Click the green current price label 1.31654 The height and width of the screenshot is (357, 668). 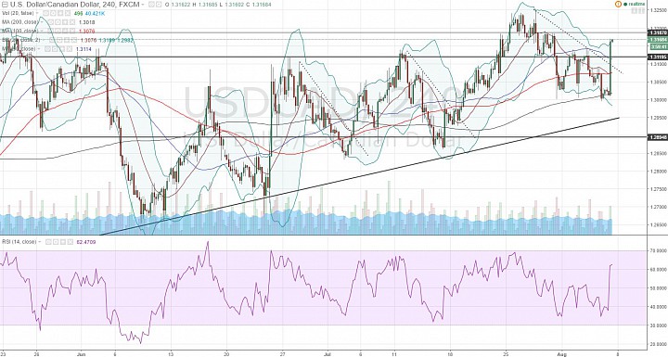coord(658,39)
